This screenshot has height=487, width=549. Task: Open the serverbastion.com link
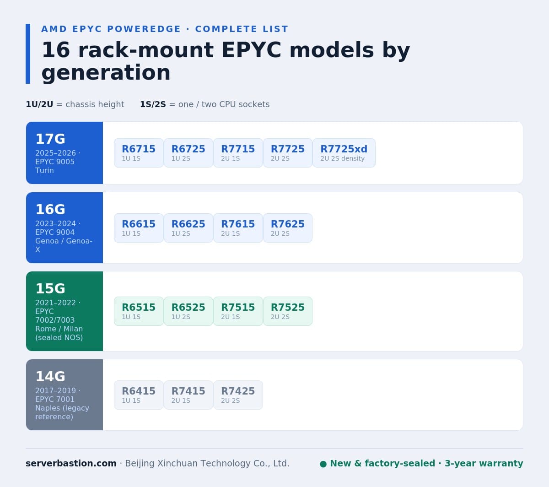pos(71,463)
